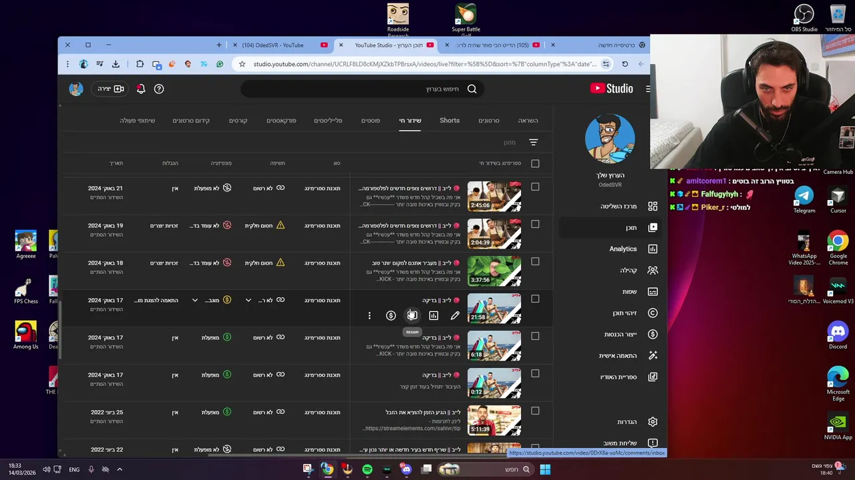Click the Chrome extensions puzzle icon
The image size is (855, 480).
pos(140,64)
